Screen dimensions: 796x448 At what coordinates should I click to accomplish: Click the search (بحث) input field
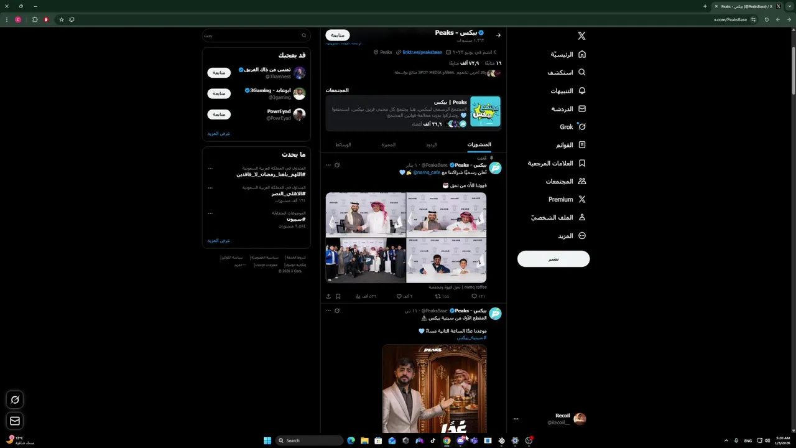(256, 35)
